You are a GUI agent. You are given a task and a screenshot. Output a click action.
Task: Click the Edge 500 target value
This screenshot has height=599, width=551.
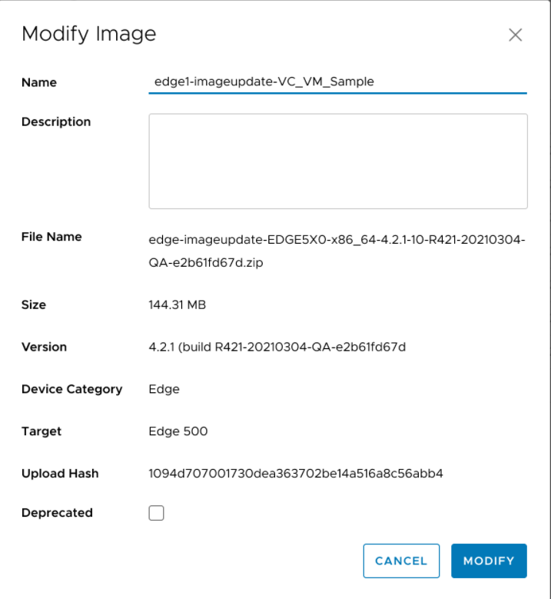tap(178, 431)
